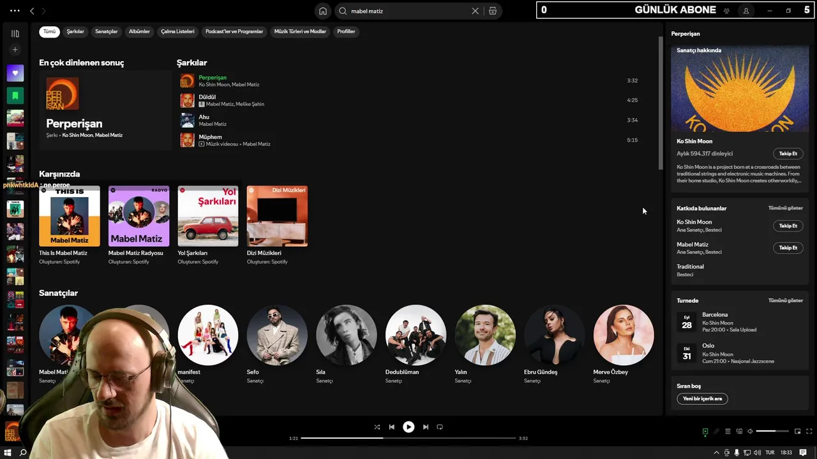Image resolution: width=817 pixels, height=459 pixels.
Task: Show all tour dates via Tümünü göster
Action: (786, 300)
